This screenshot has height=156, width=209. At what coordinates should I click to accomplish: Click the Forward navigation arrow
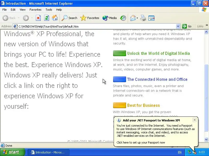(x=26, y=18)
